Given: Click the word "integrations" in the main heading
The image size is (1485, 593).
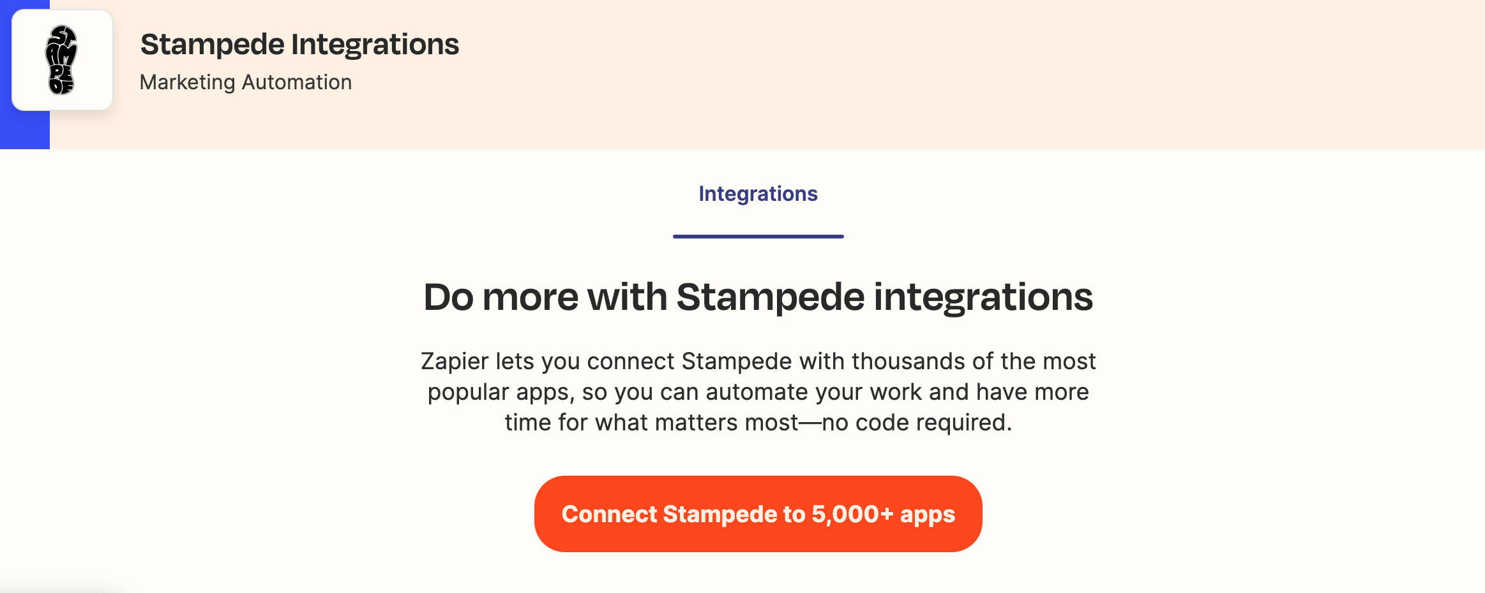Looking at the screenshot, I should [x=983, y=297].
